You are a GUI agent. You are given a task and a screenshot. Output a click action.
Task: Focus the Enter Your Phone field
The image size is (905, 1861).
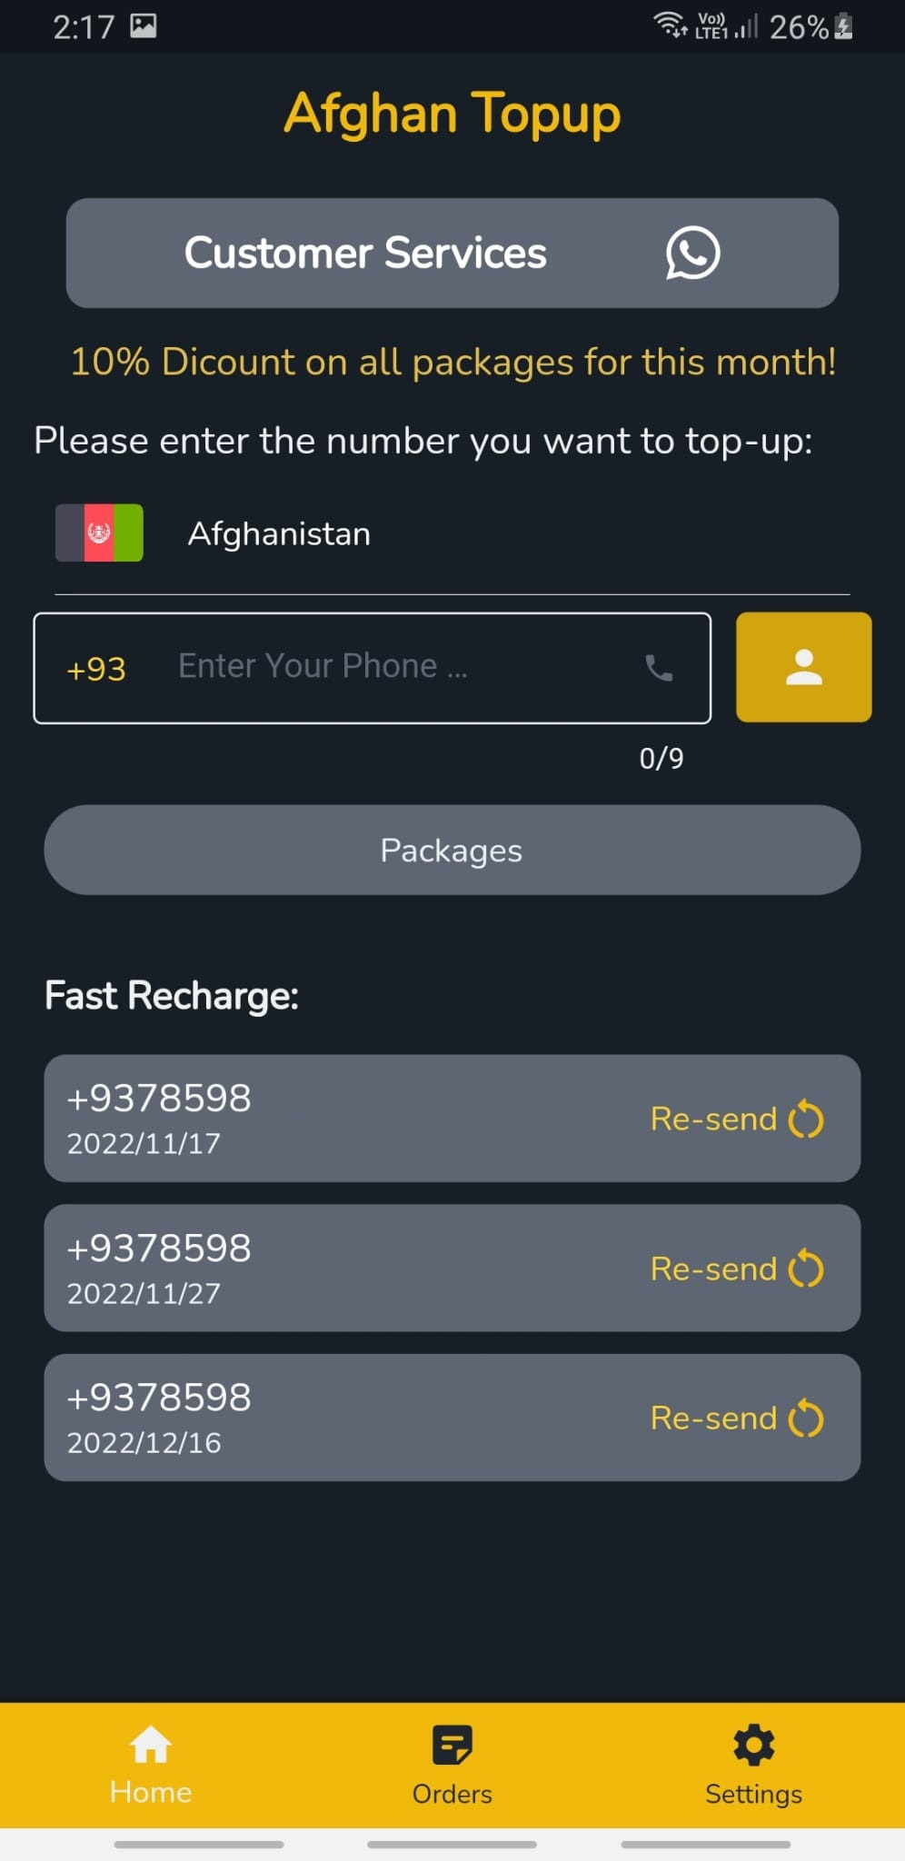click(x=373, y=668)
